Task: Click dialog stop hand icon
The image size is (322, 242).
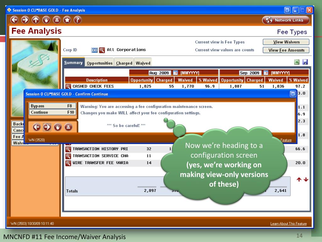Action: 58,127
